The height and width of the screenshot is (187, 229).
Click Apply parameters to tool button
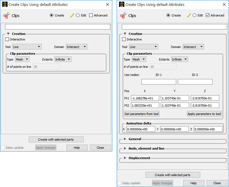[204, 114]
